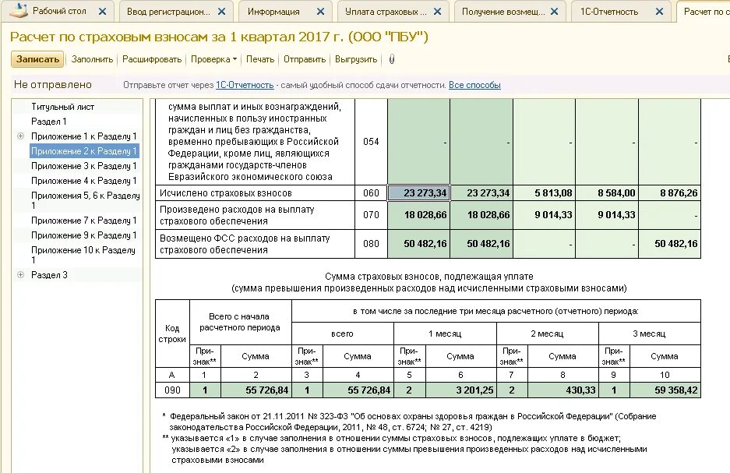
Task: Select Раздел 1 in the section tree
Action: click(x=49, y=122)
